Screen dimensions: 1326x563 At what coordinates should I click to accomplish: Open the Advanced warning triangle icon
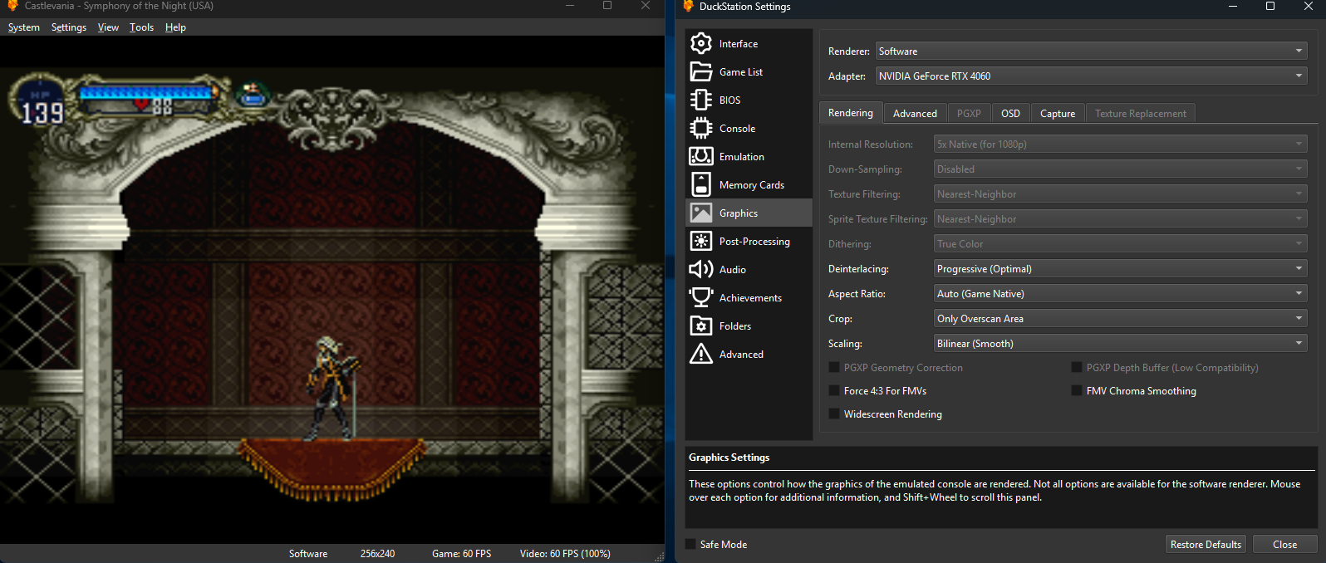[701, 354]
